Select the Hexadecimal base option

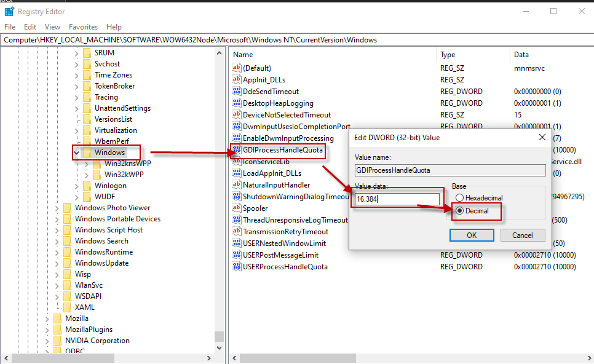point(459,198)
